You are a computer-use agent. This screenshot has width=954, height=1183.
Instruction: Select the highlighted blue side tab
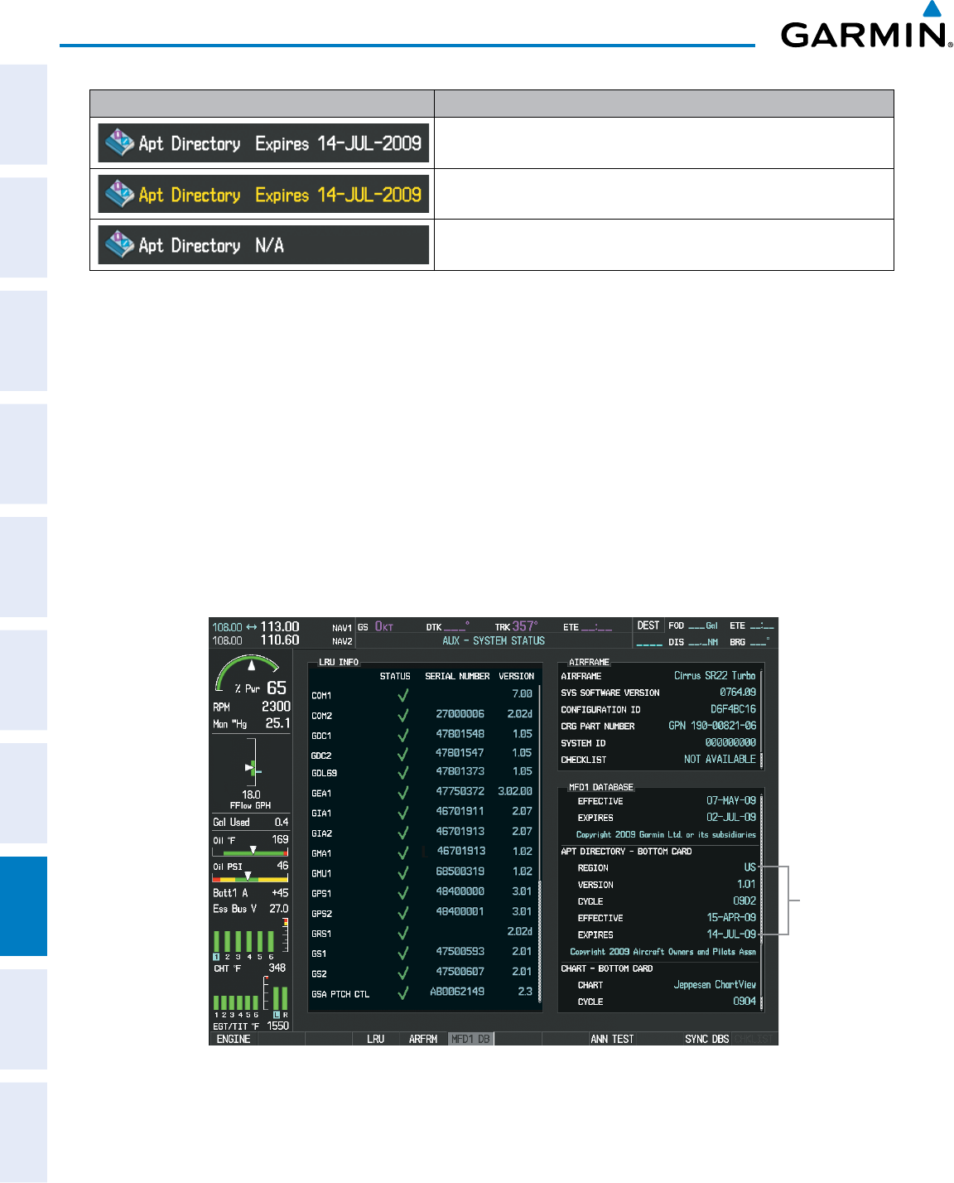coord(23,905)
